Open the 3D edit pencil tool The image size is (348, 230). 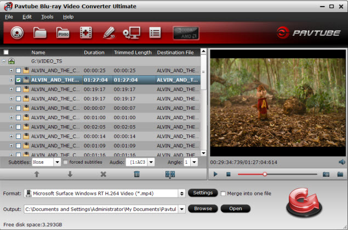coord(109,33)
